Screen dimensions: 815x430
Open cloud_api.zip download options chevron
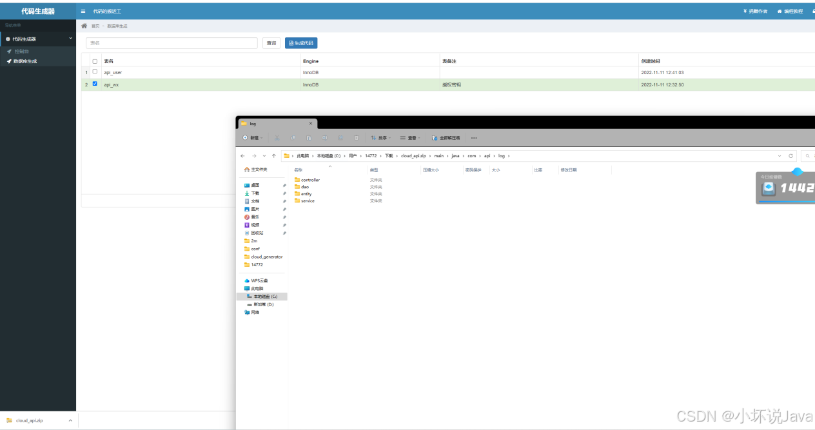pos(70,420)
